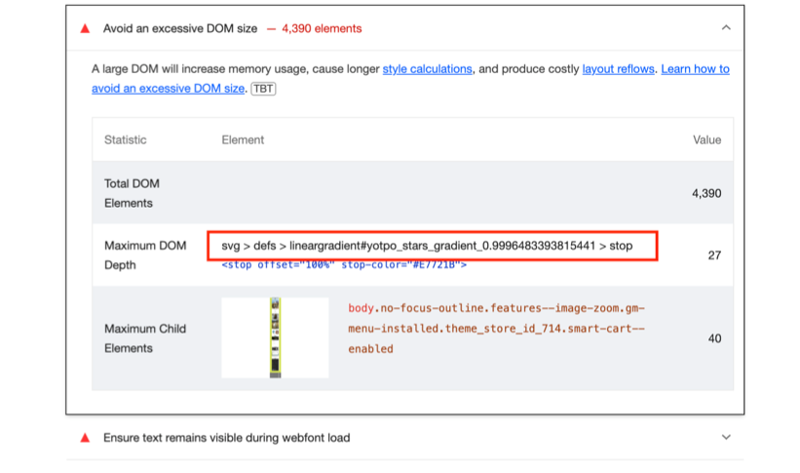Click the page screenshot thumbnail for body element

(275, 337)
